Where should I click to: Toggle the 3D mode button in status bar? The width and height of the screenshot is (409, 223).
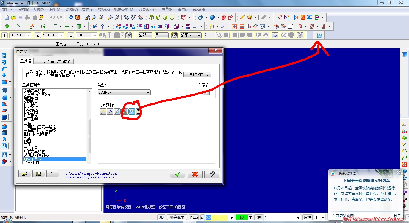(x=161, y=217)
